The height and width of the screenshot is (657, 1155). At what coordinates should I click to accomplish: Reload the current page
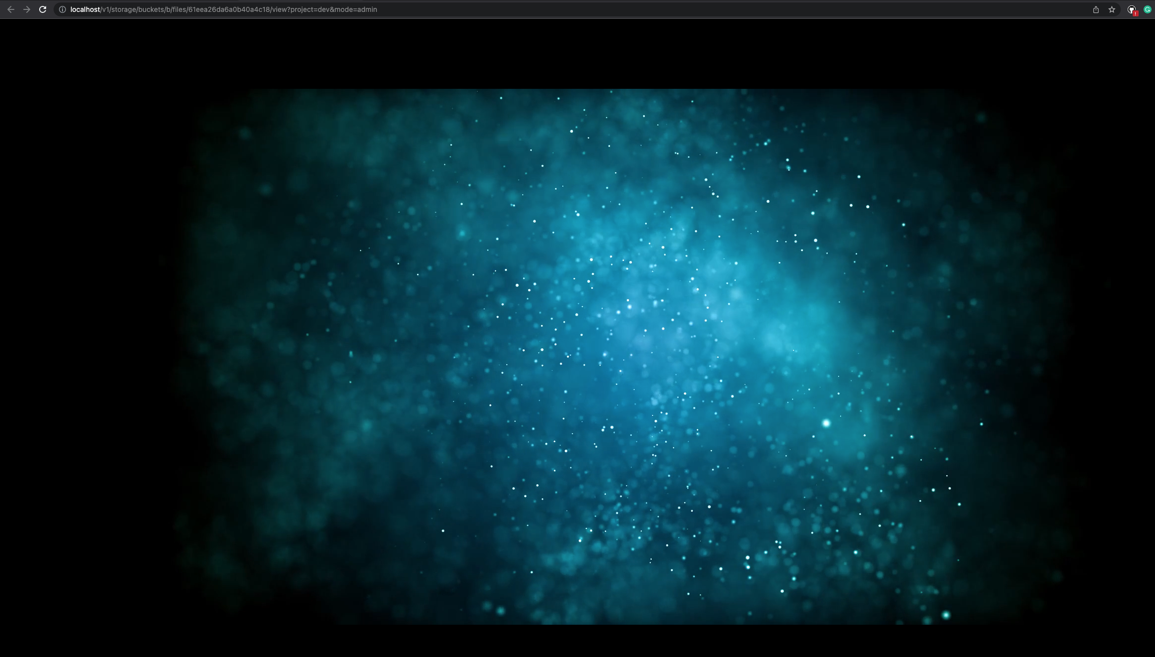(43, 9)
